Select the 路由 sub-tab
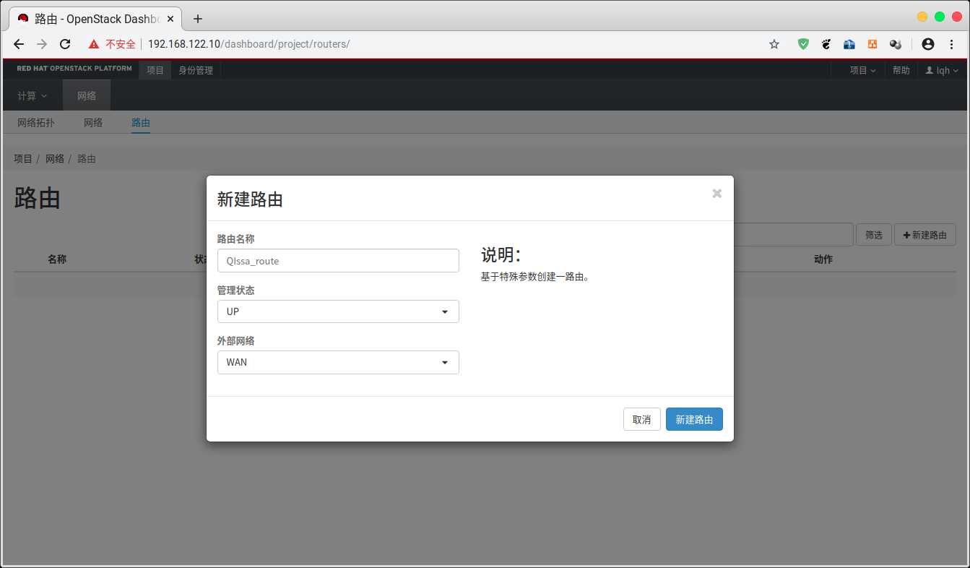Screen dimensions: 970x568 coord(141,123)
